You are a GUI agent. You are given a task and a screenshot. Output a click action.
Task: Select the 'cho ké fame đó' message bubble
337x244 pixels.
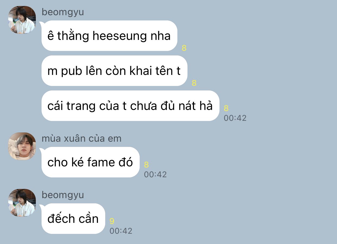(90, 162)
